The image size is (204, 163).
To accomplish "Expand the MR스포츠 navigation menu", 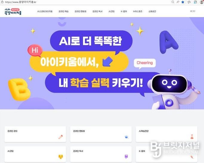I will coord(138,11).
